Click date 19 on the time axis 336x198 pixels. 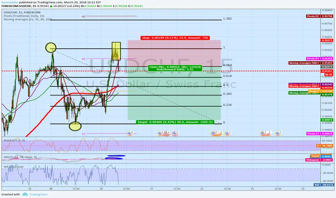50,189
